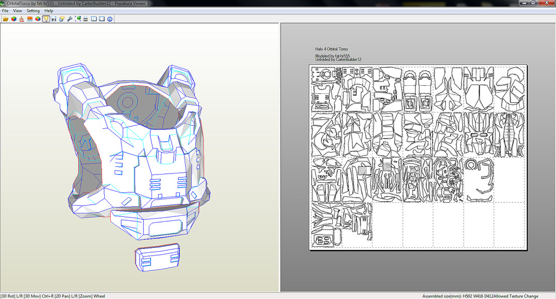Click the red-and-yellow pattern toolbar icon

click(x=30, y=19)
